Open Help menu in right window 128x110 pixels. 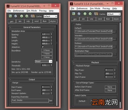pos(115,8)
